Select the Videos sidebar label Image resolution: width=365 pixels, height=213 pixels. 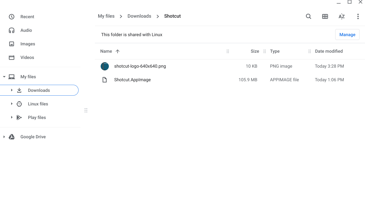tap(27, 58)
